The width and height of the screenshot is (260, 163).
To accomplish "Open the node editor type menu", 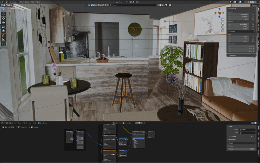I will (x=3, y=123).
